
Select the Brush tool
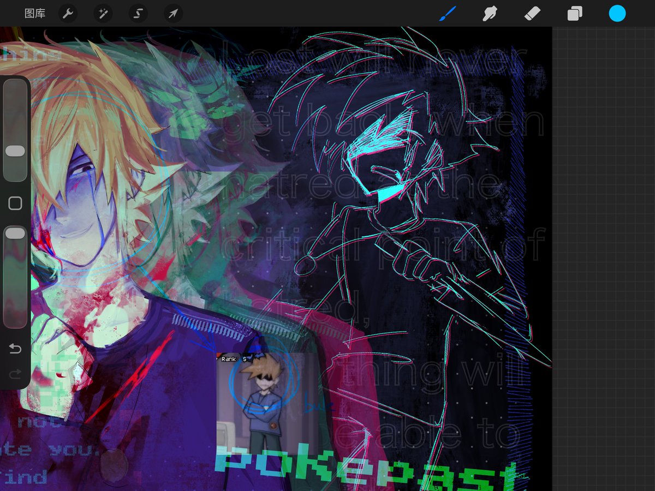(x=448, y=14)
